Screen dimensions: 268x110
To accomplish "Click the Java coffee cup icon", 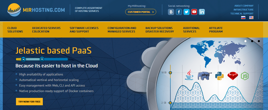I will pos(189,75).
